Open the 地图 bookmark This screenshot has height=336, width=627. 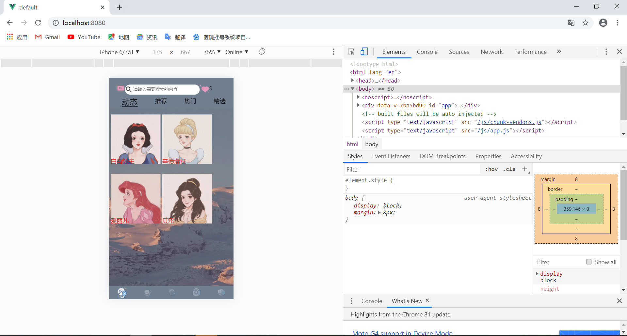tap(119, 37)
